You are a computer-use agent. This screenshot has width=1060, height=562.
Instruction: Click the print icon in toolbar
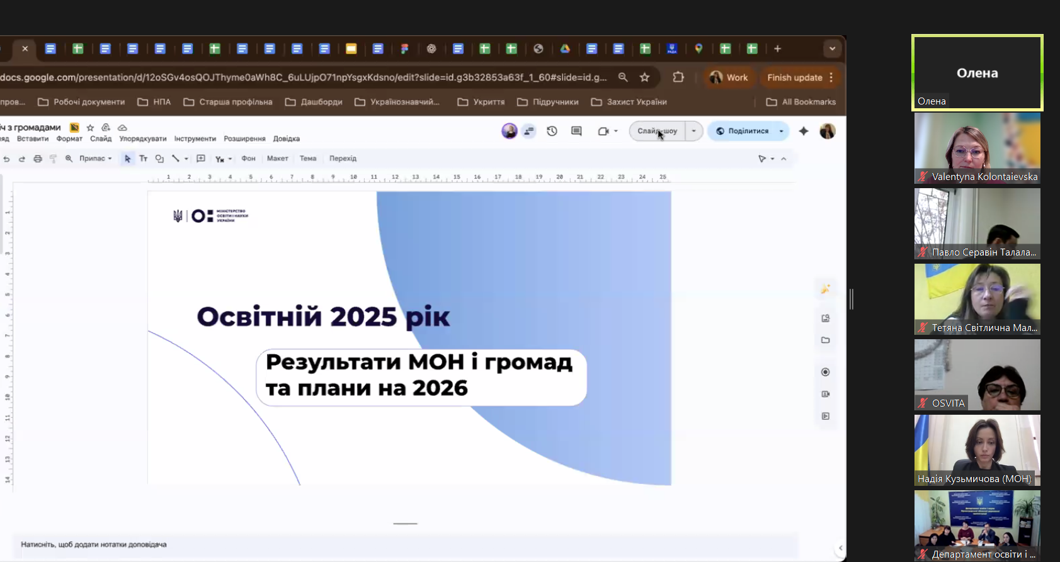(x=38, y=159)
